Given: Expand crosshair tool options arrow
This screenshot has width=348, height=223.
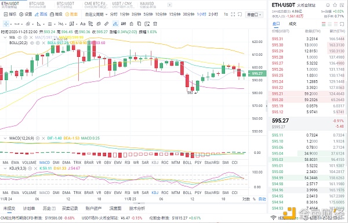Looking at the screenshot, I should coord(11,24).
